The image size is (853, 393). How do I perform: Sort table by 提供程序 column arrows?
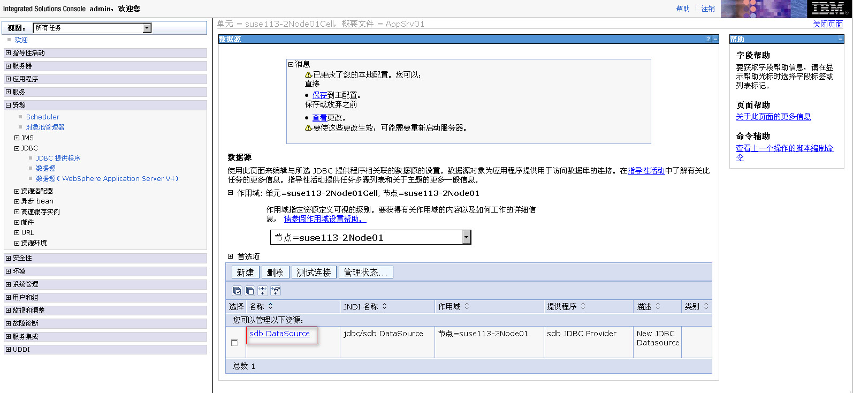coord(583,306)
